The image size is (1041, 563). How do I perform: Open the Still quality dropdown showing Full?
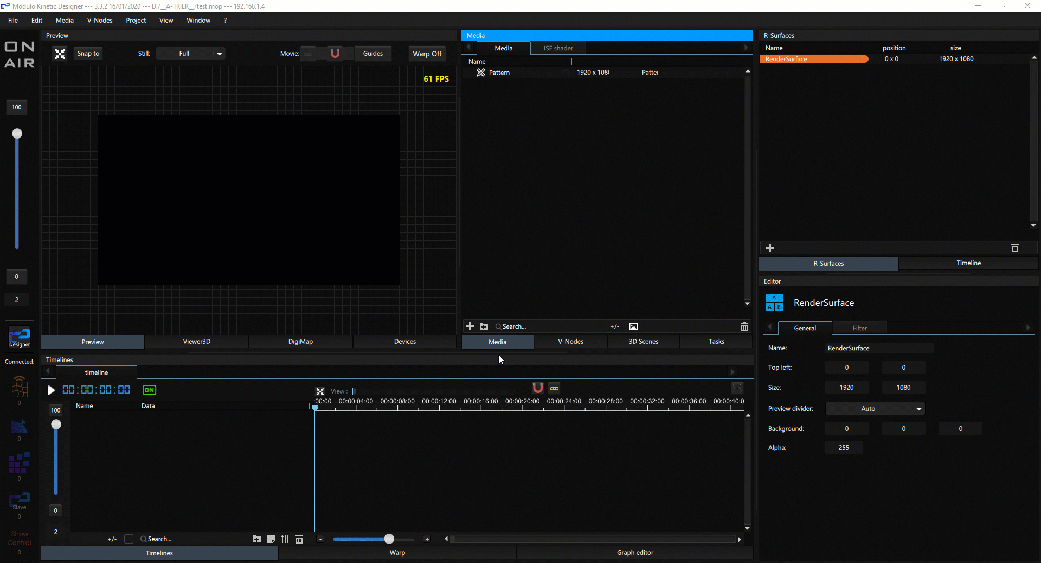click(190, 54)
